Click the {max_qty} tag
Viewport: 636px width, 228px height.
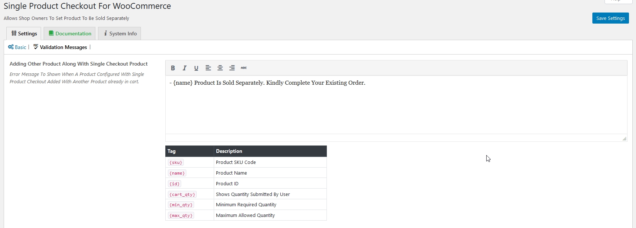pyautogui.click(x=181, y=215)
